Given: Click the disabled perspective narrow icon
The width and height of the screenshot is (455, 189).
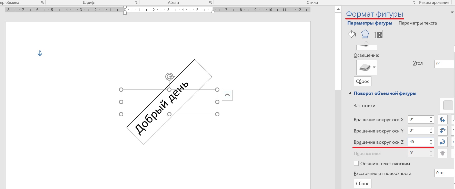Looking at the screenshot, I should 442,153.
